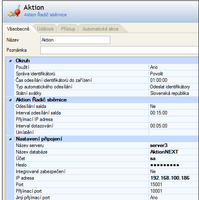This screenshot has height=200, width=199.
Task: Select the Název databáze row
Action: (x=106, y=152)
